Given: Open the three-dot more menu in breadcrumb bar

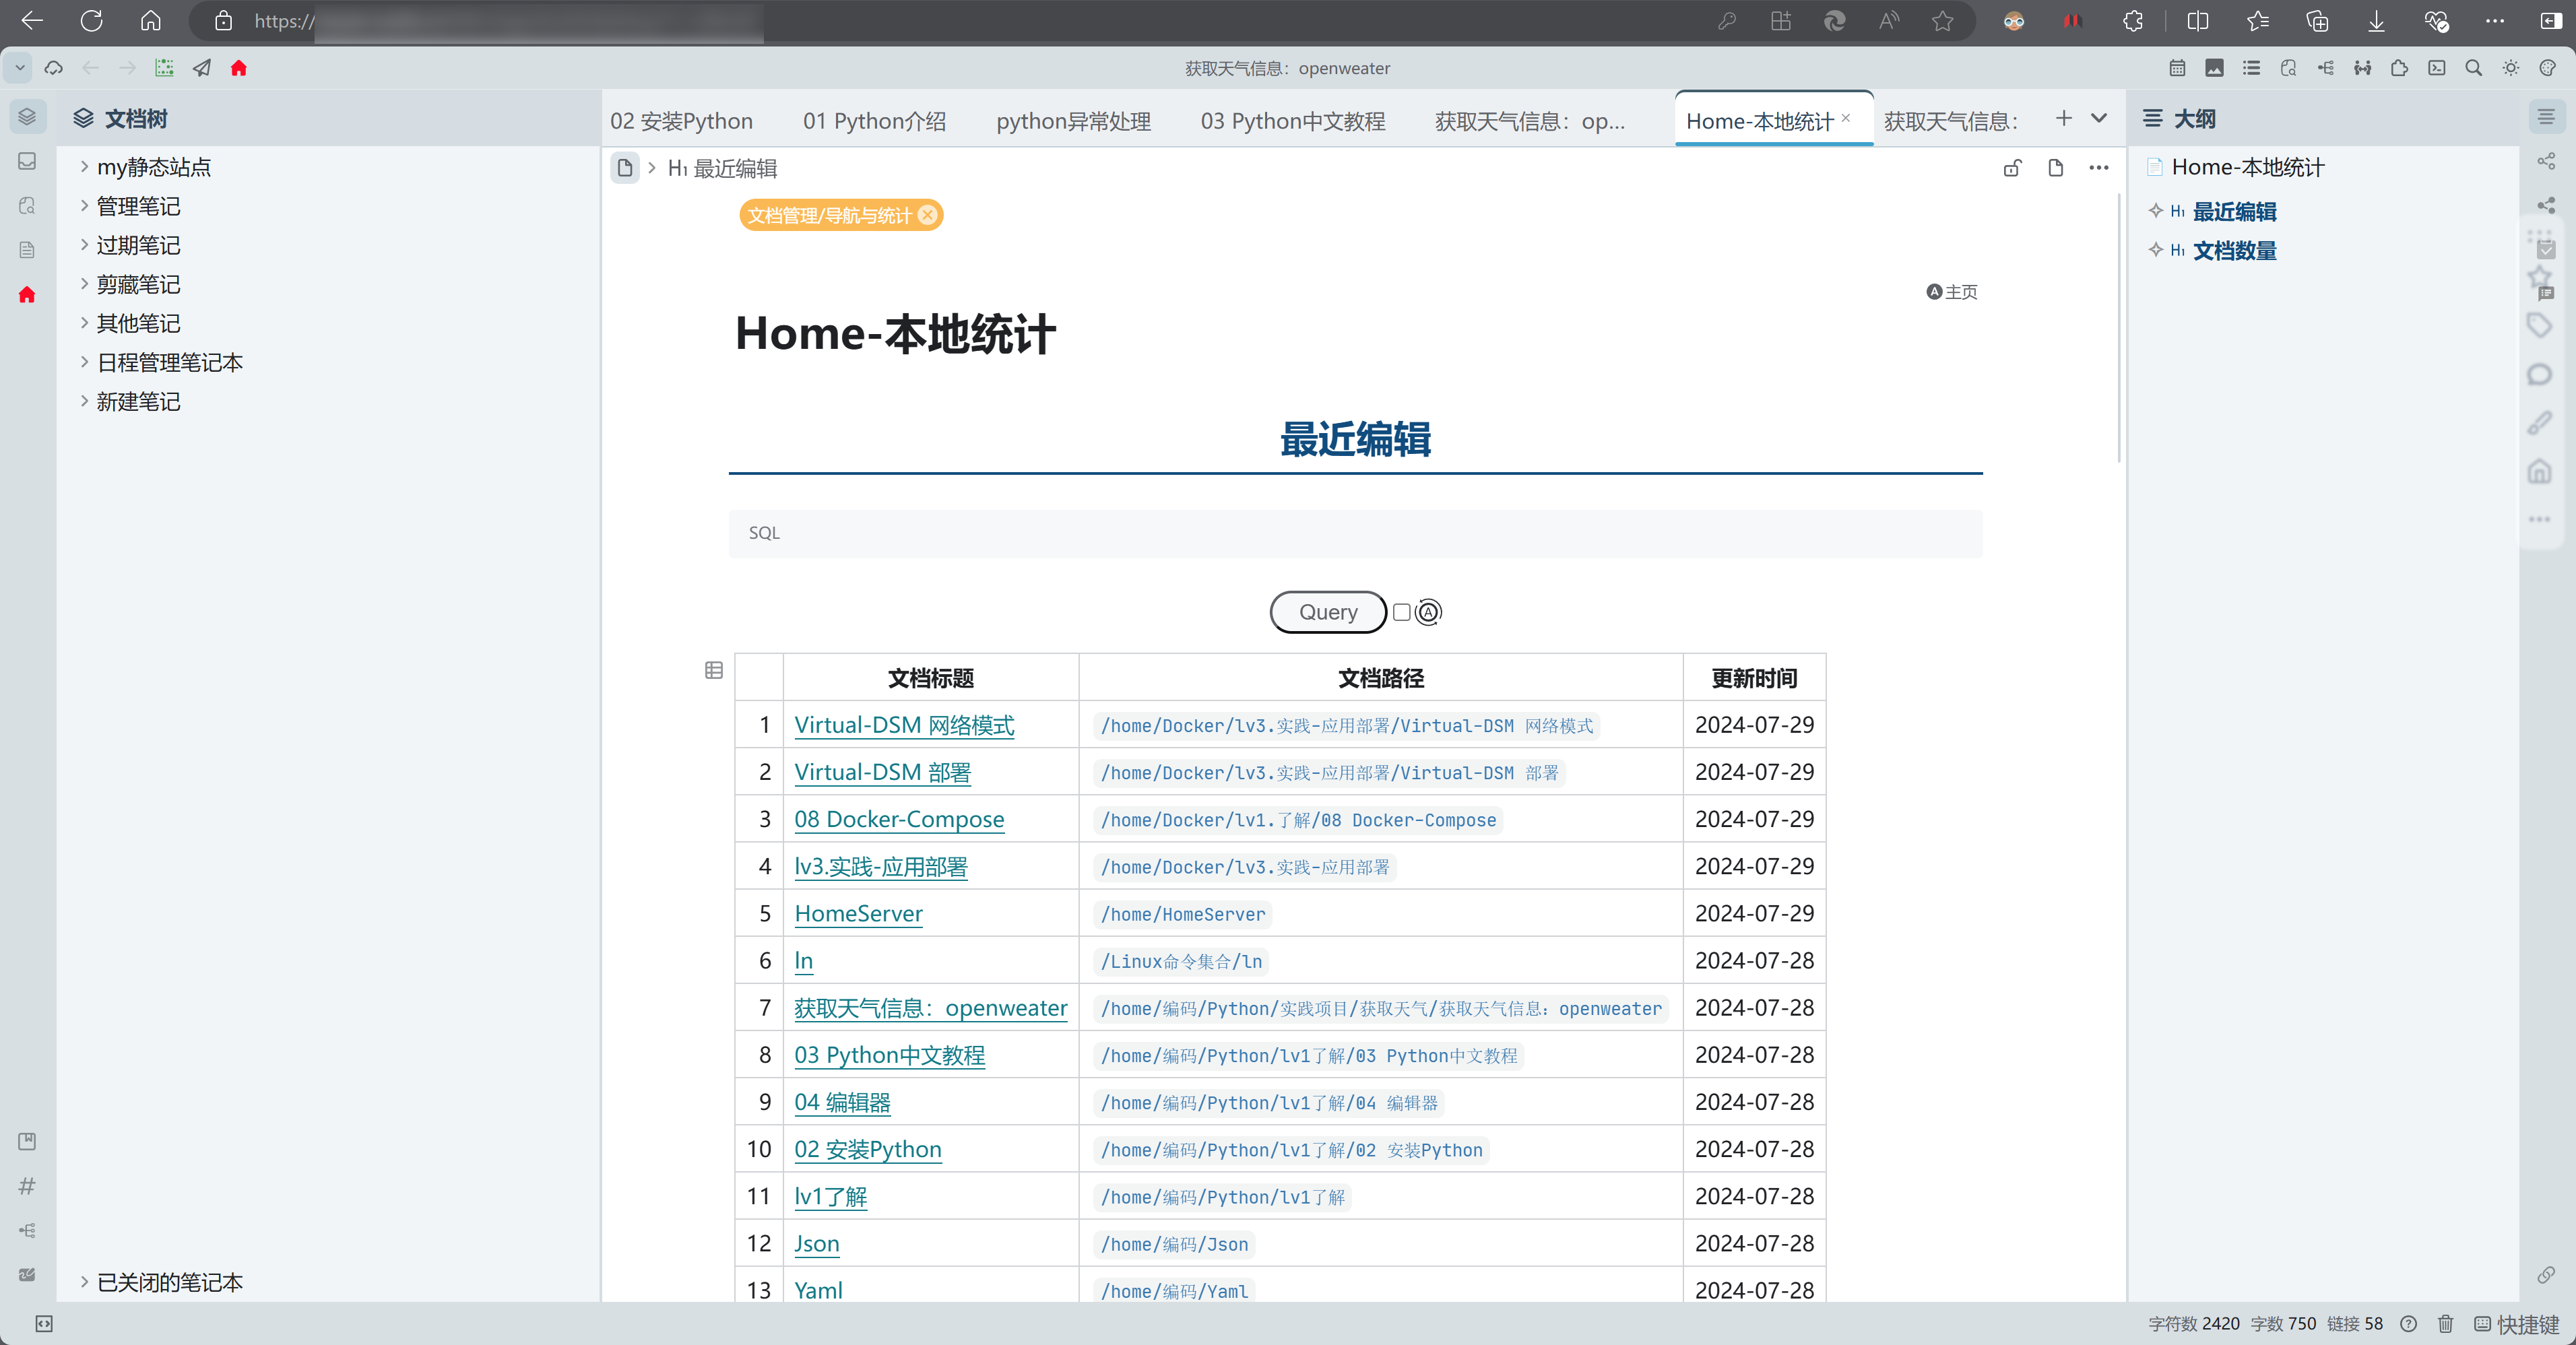Looking at the screenshot, I should pos(2098,168).
